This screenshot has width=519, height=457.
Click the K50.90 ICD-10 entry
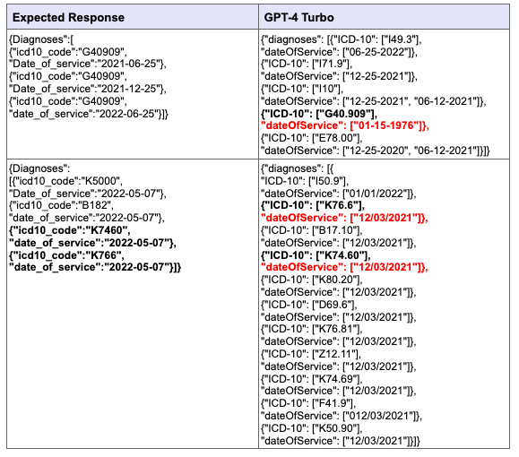(311, 428)
